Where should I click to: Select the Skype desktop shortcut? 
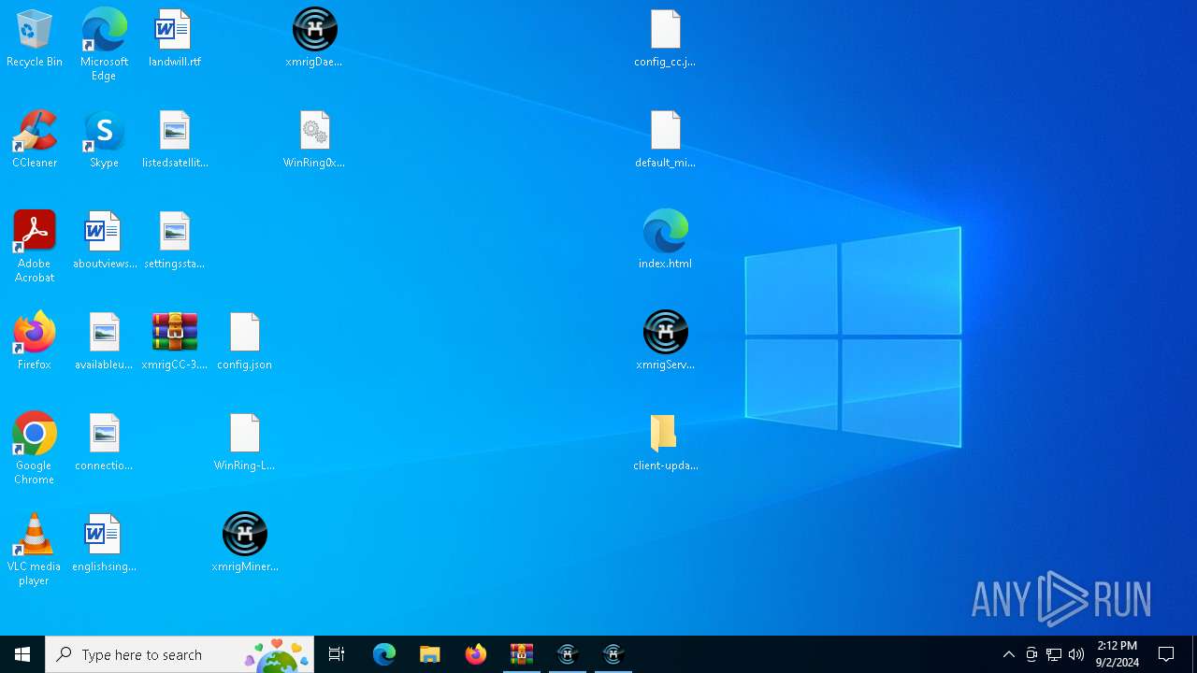(x=104, y=140)
